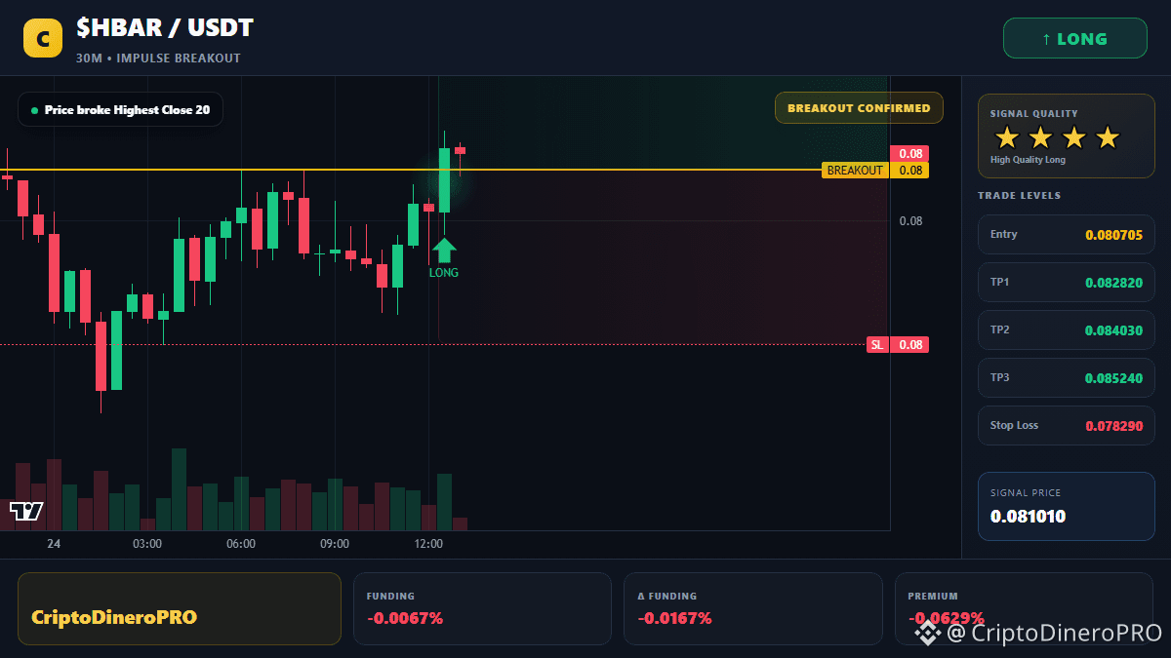
Task: Click the 06:00 time axis label
Action: pyautogui.click(x=241, y=544)
